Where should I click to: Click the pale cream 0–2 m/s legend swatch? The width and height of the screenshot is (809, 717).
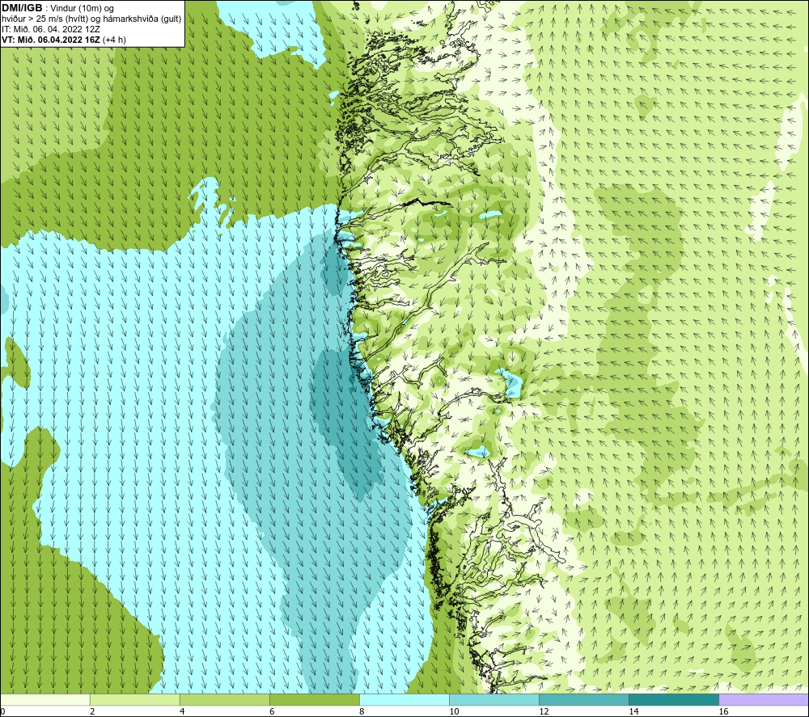(x=45, y=699)
